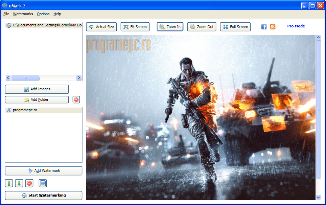This screenshot has height=205, width=326.
Task: Click Add Watermark button
Action: point(44,171)
